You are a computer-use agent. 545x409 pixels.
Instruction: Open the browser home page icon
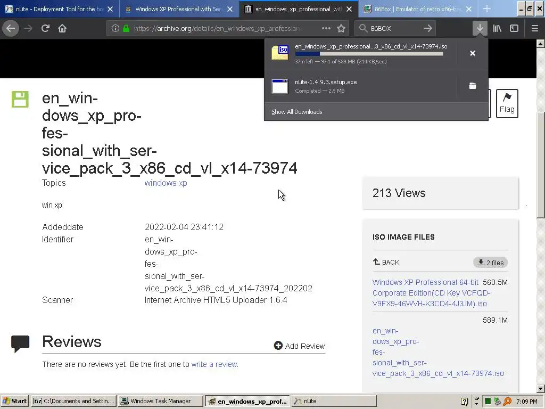click(x=62, y=29)
